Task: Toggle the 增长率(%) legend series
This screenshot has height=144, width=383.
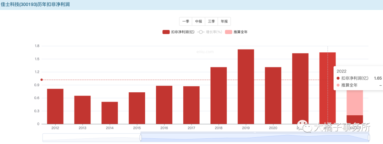Action: click(210, 32)
